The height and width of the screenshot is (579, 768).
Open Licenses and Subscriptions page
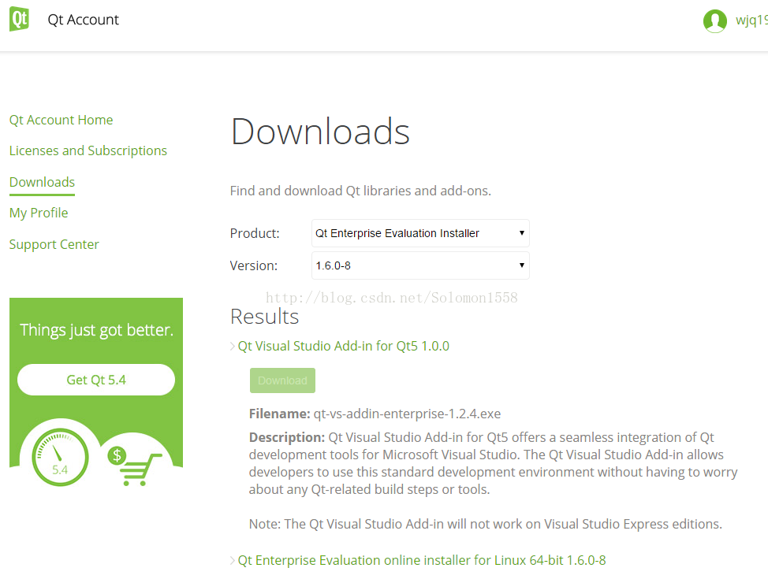(88, 150)
